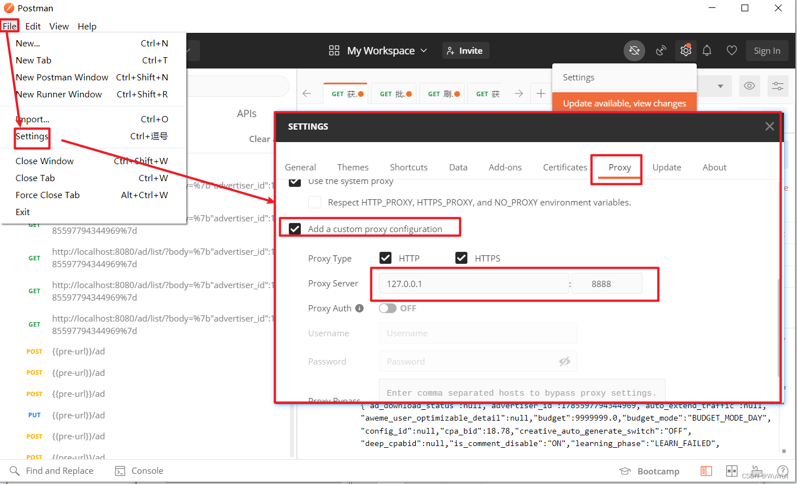Click the environment quick look eye icon

749,86
